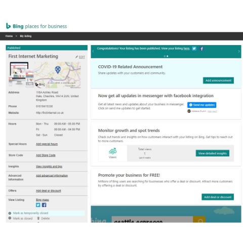
Task: Click the pencil Edit icon beside business name
Action: [x=76, y=57]
